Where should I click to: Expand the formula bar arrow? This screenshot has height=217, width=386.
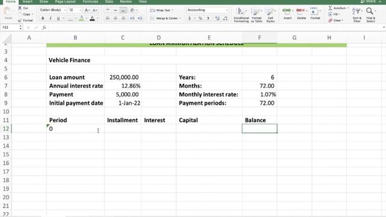click(384, 28)
